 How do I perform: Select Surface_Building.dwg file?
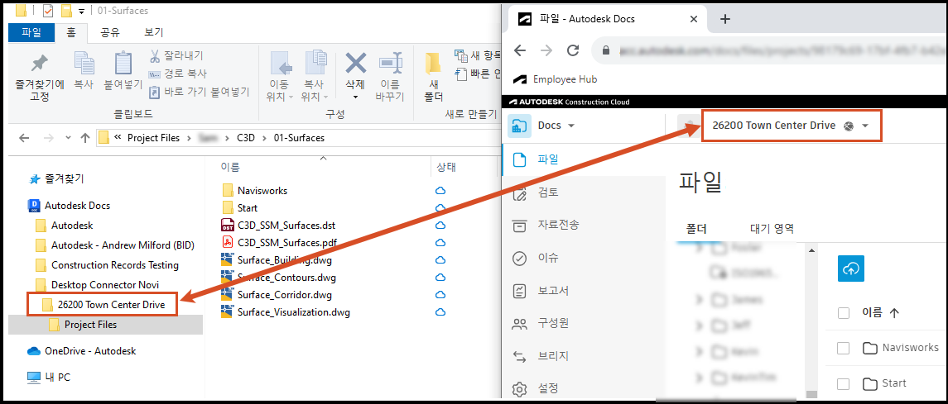pos(277,260)
